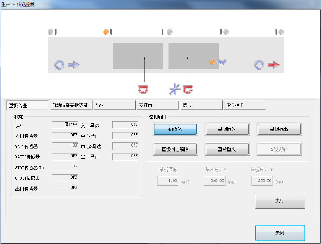This screenshot has width=321, height=244.
Task: Click the 基板尺寸X field 330.00
Action: pos(215,180)
